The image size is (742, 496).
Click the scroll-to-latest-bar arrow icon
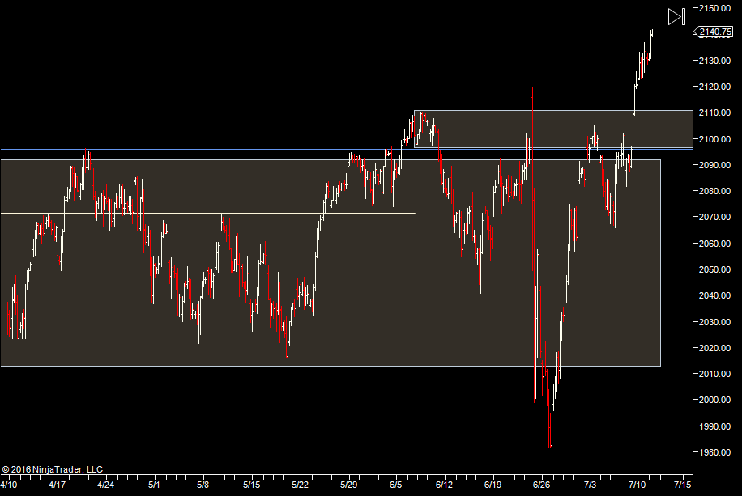tap(676, 16)
